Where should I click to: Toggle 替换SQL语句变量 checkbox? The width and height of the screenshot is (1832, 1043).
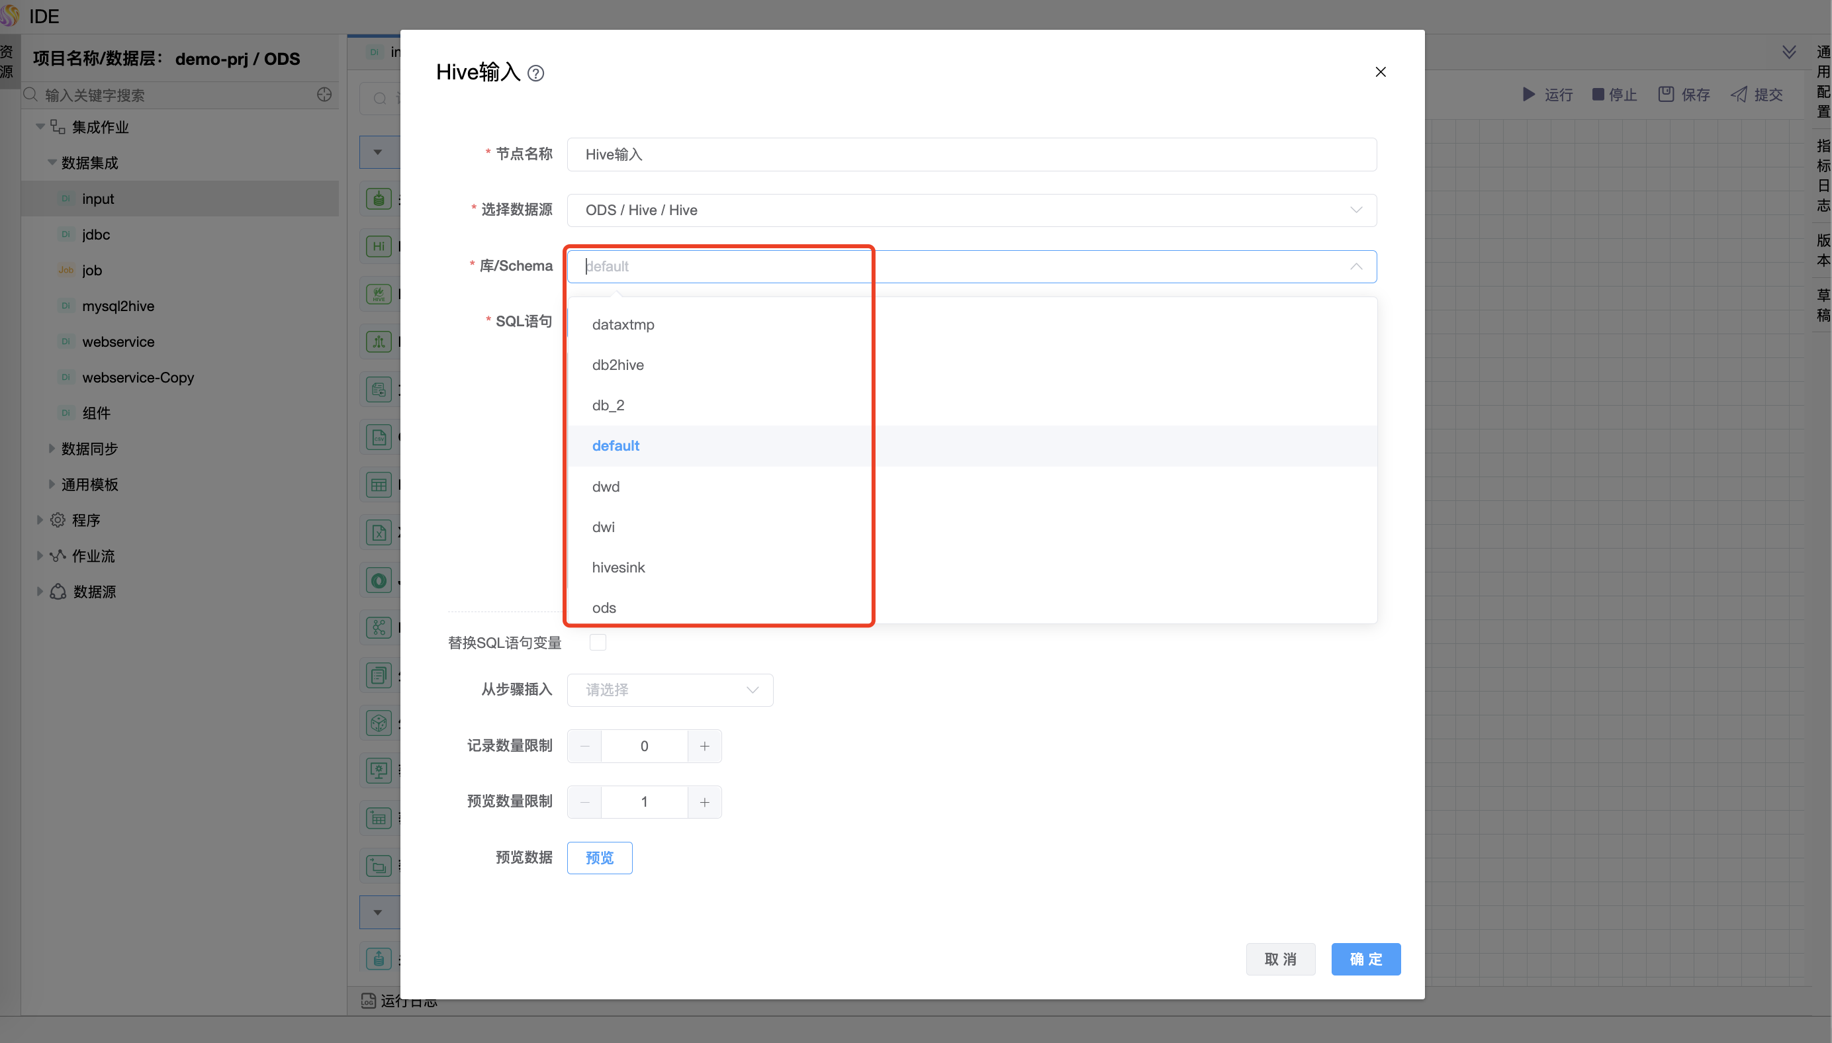pos(598,643)
